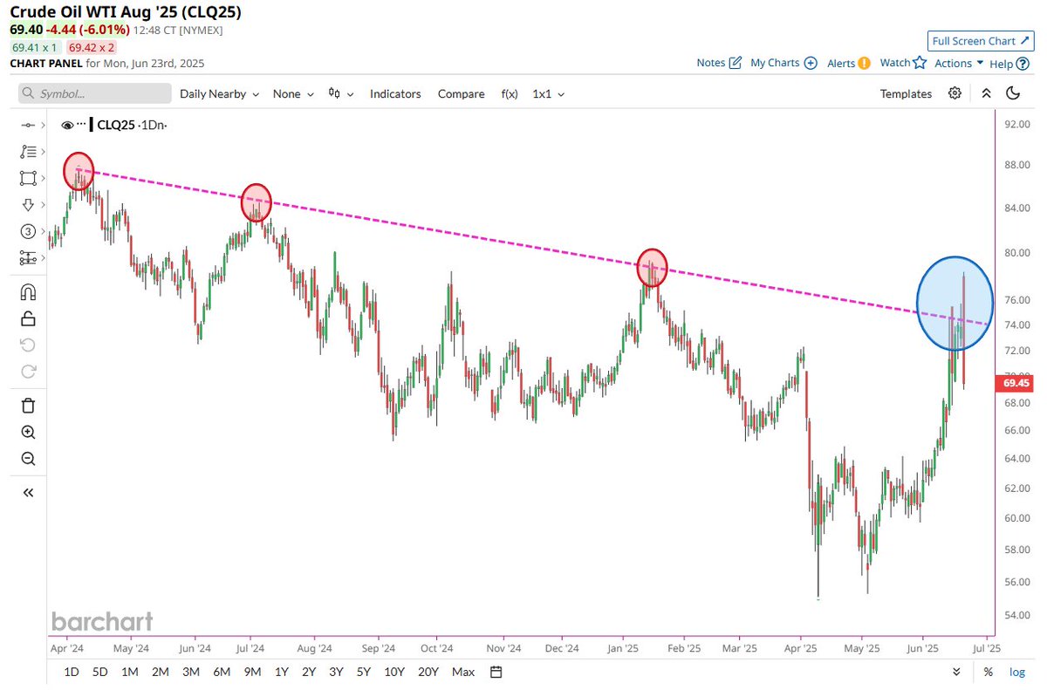Zoom in on the chart
Screen dimensions: 1047x690
[27, 432]
